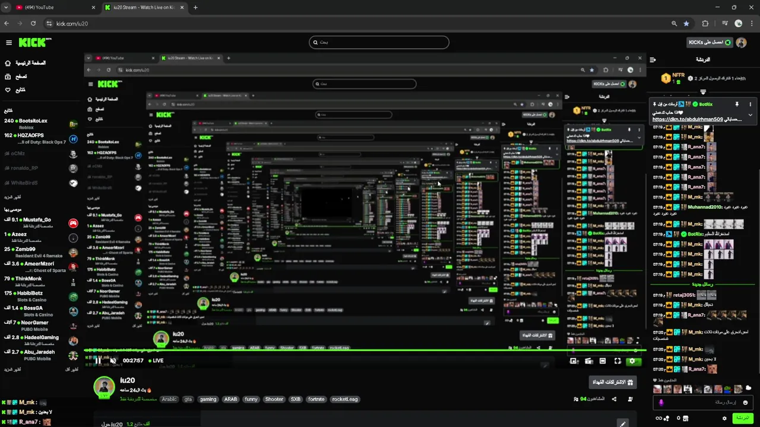Click the KICK logo
760x427 pixels.
[x=34, y=42]
